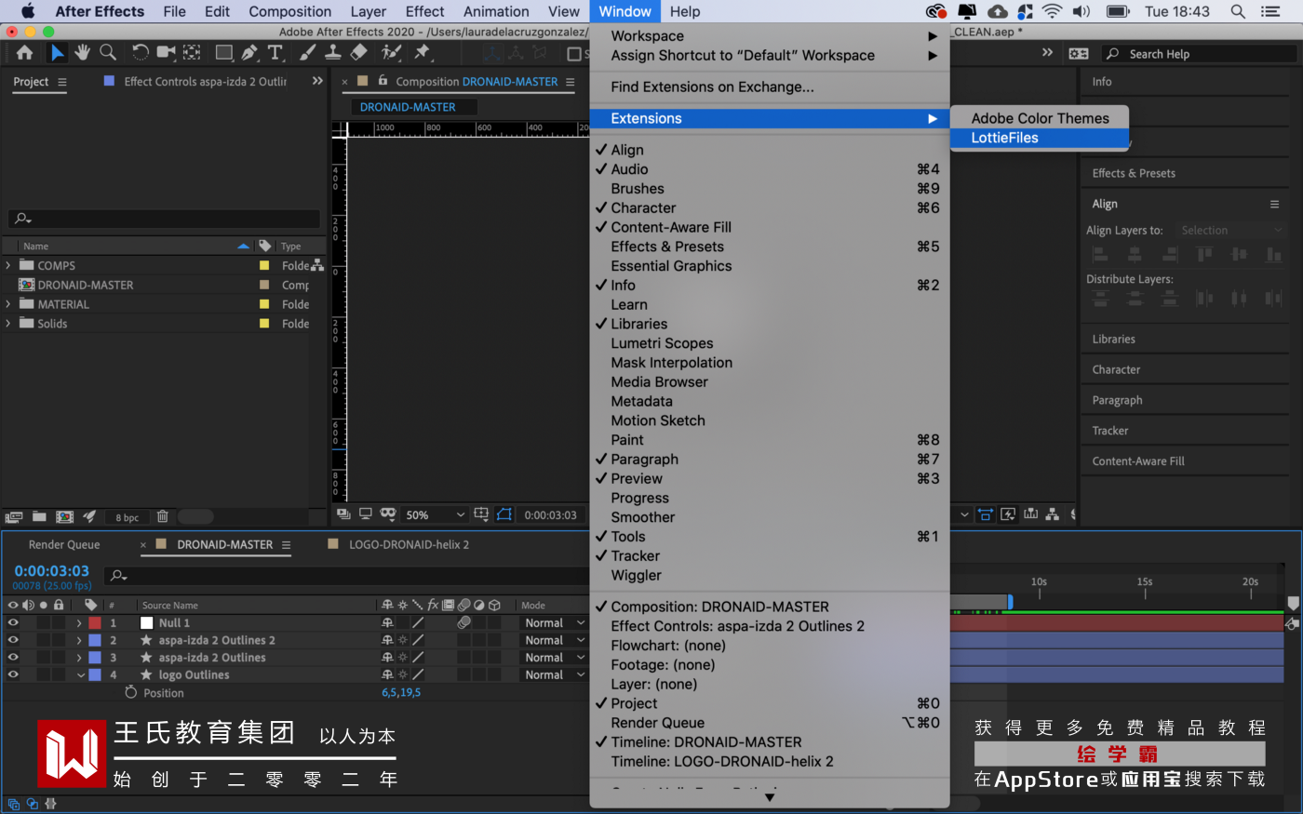
Task: Expand the Solids folder
Action: 8,324
